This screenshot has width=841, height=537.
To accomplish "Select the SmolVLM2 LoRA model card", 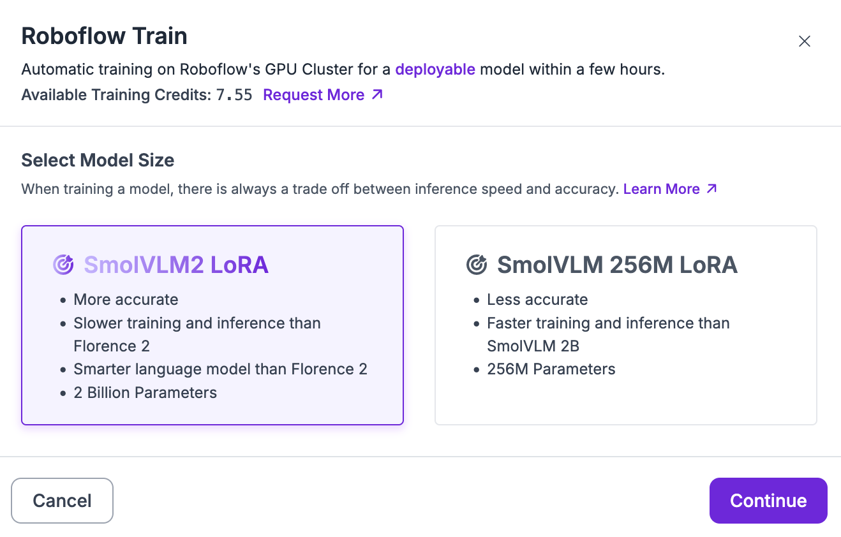I will [x=212, y=325].
